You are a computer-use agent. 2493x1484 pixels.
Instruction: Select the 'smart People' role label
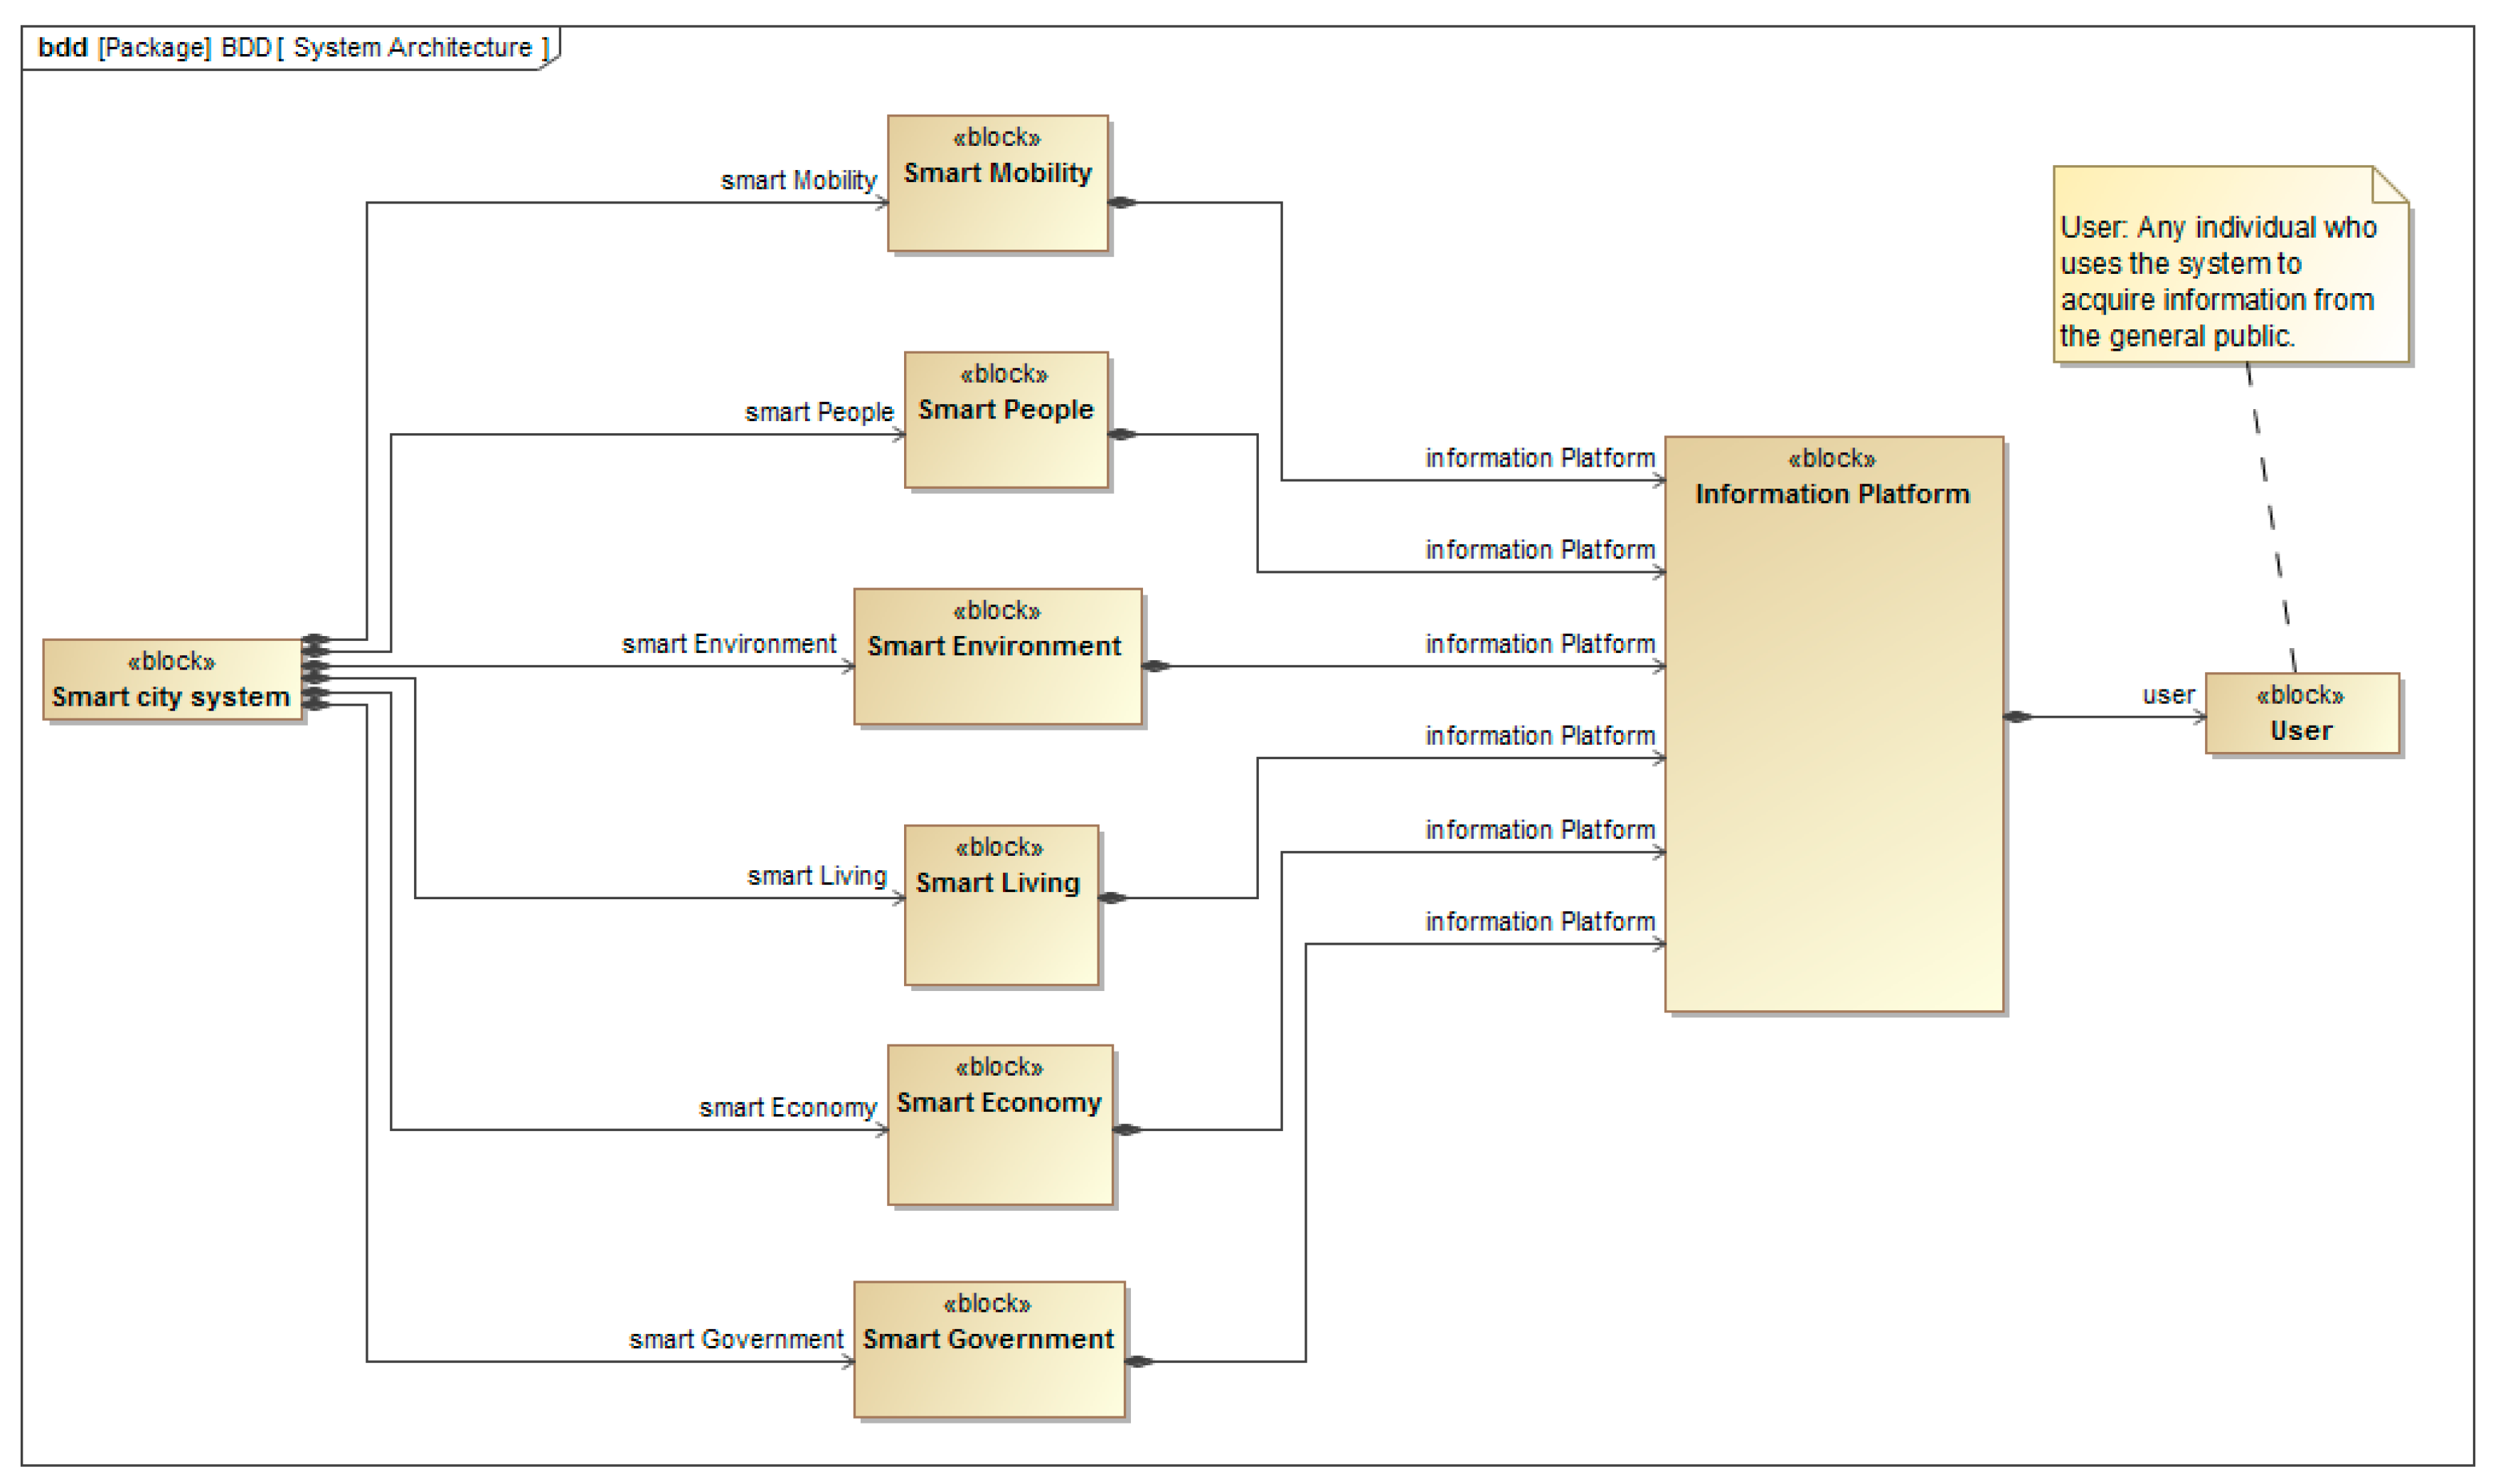819,412
